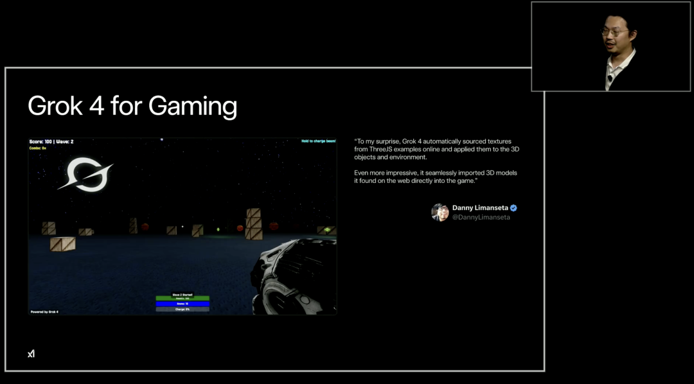This screenshot has width=694, height=384.
Task: Click the yellow Combo counter text
Action: pos(39,148)
